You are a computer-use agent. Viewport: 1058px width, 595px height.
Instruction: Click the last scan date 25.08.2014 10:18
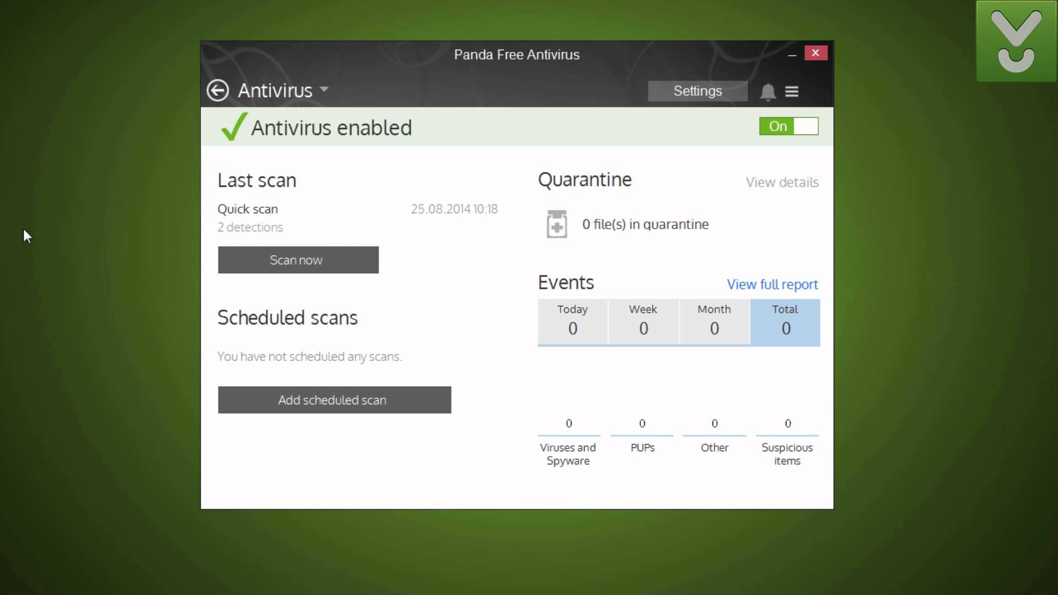(454, 209)
